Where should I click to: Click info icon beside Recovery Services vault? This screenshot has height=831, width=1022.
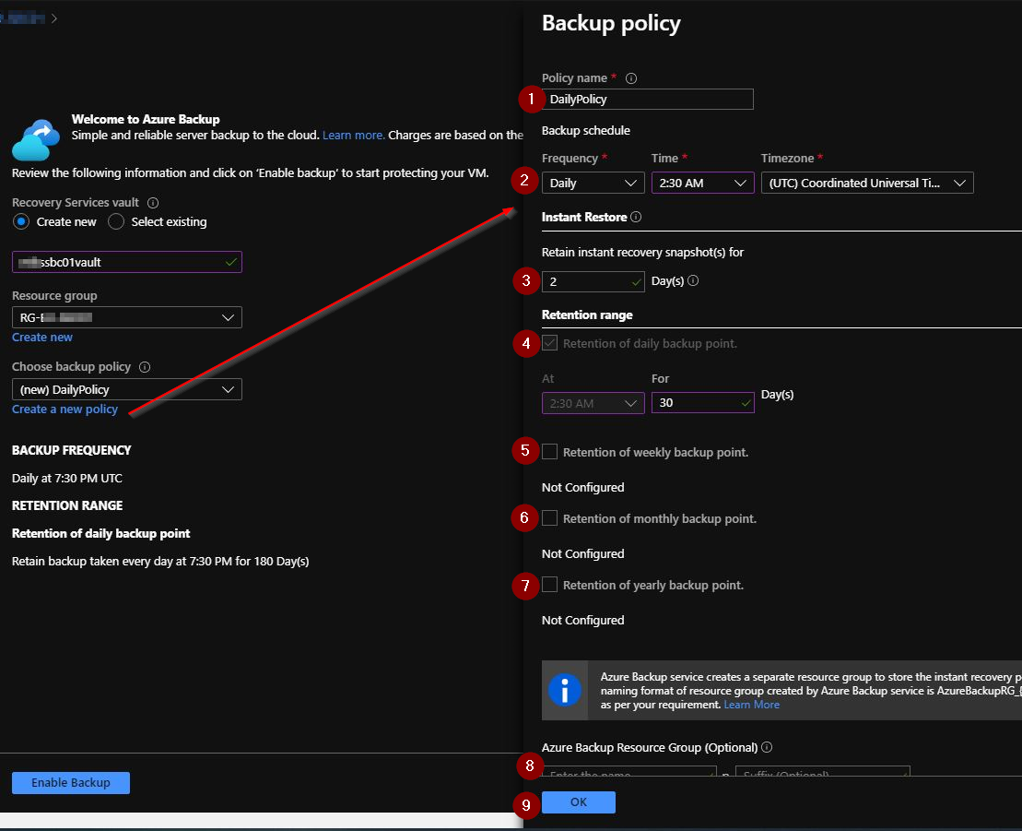point(153,203)
